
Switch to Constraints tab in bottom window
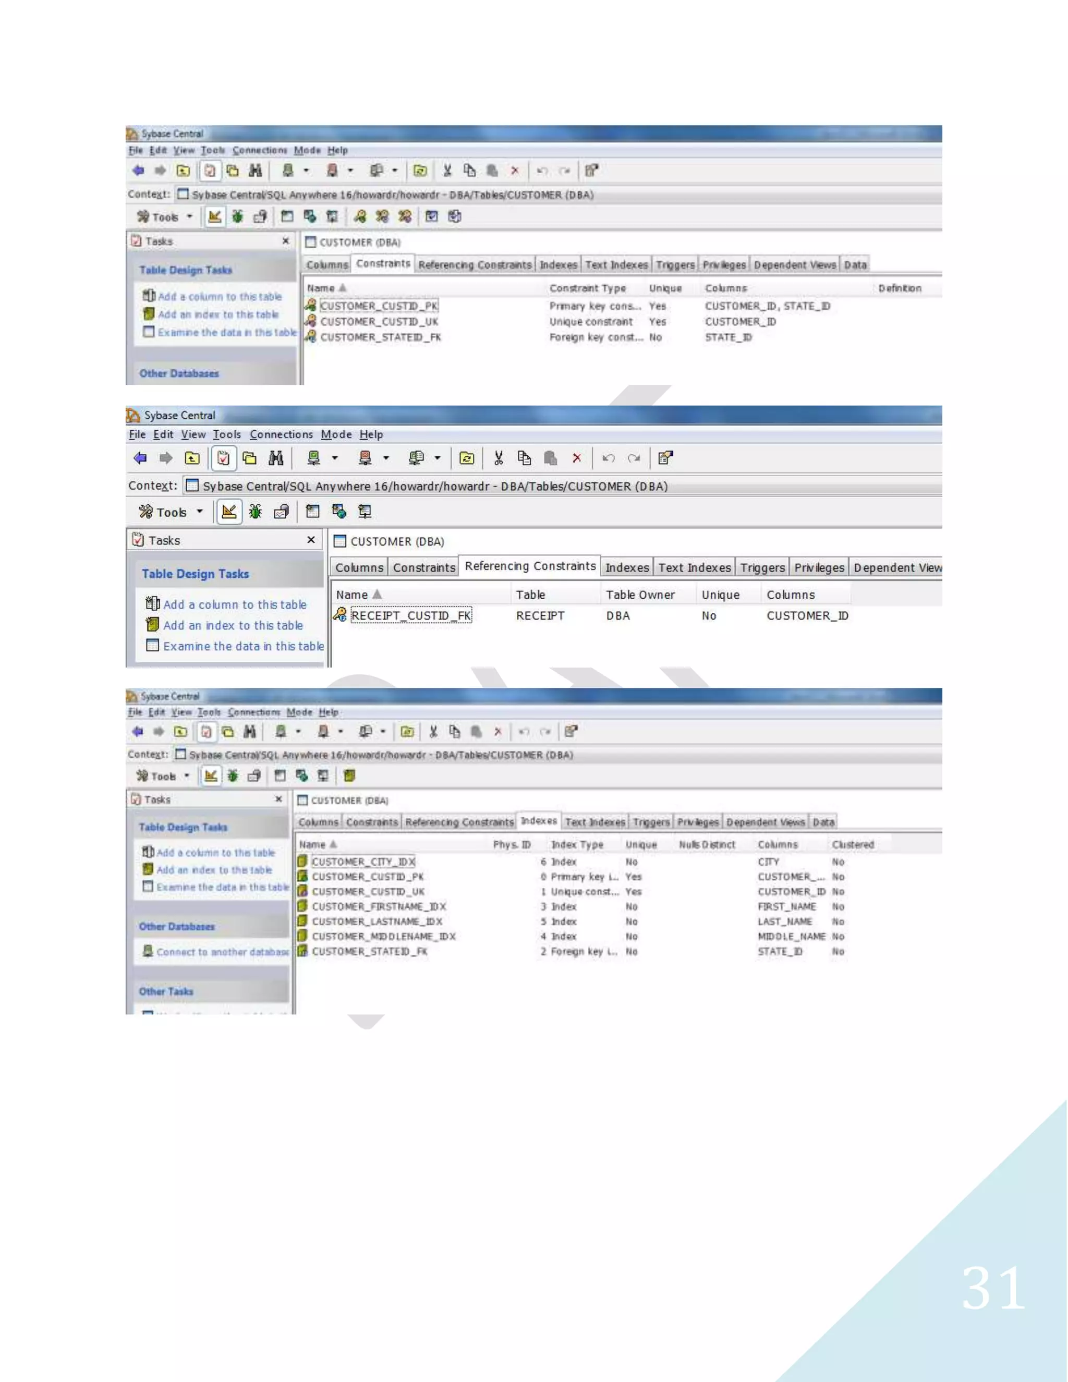pos(372,822)
